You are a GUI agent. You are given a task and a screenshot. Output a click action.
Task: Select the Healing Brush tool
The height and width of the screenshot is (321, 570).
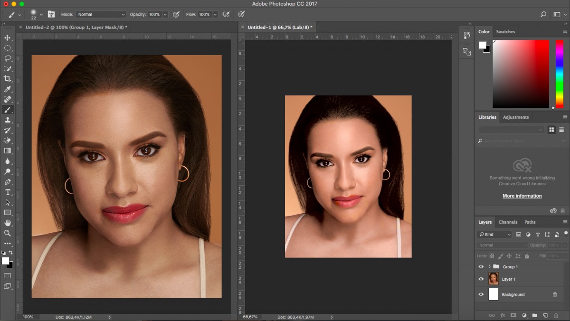[8, 99]
